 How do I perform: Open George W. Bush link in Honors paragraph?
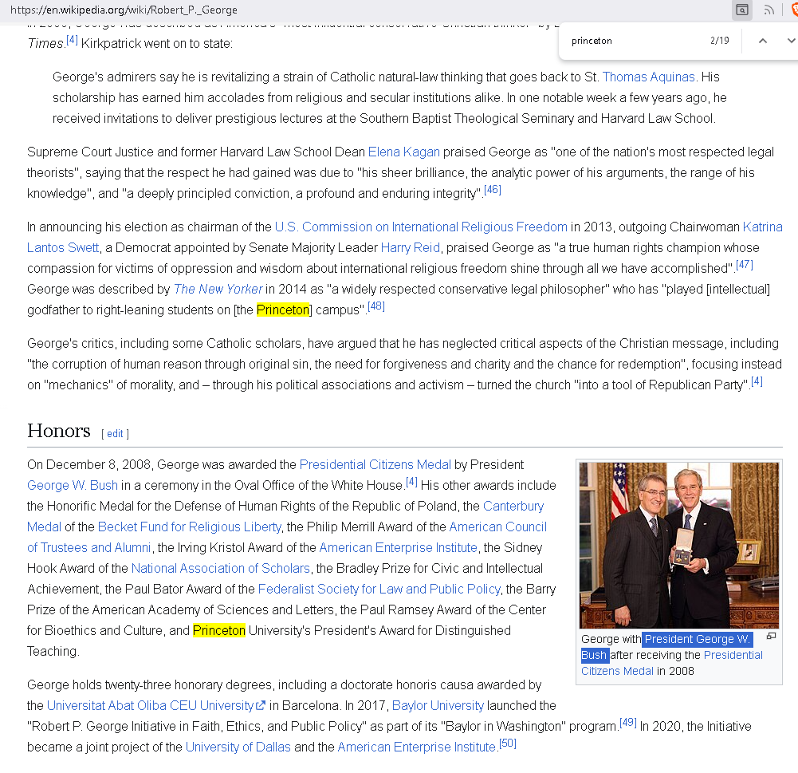point(73,485)
